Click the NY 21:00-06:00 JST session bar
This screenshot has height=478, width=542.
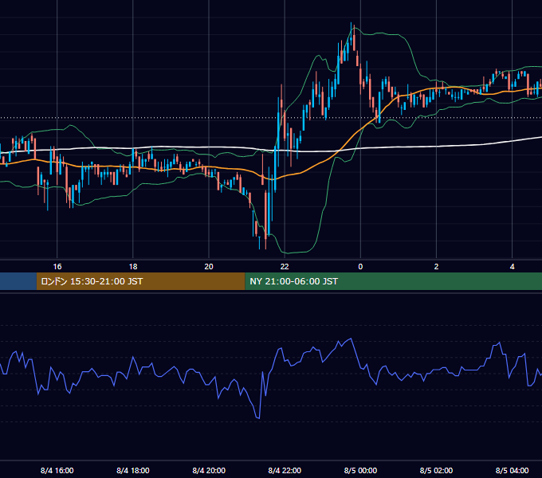tap(394, 281)
